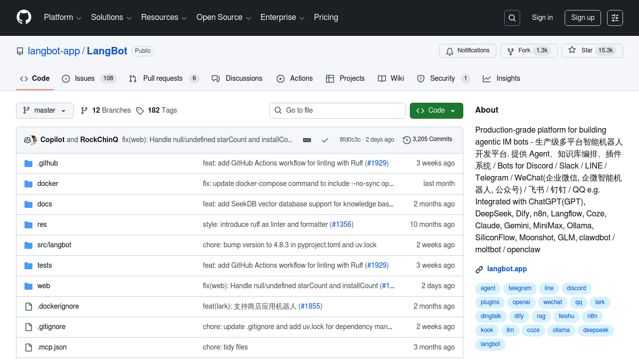Open the .github folder
This screenshot has height=359, width=639.
pos(47,163)
